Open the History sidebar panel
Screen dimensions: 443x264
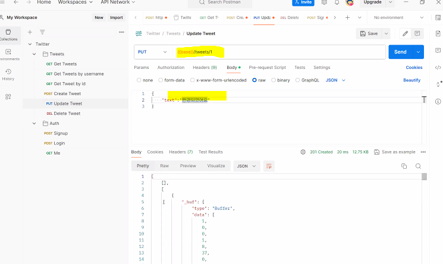[8, 74]
